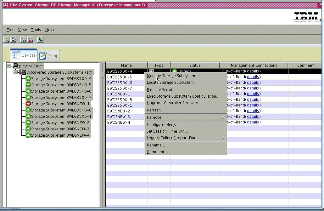The width and height of the screenshot is (324, 211).
Task: Click the green Optimal icon beside BWDS3500-4
Action: (28, 78)
